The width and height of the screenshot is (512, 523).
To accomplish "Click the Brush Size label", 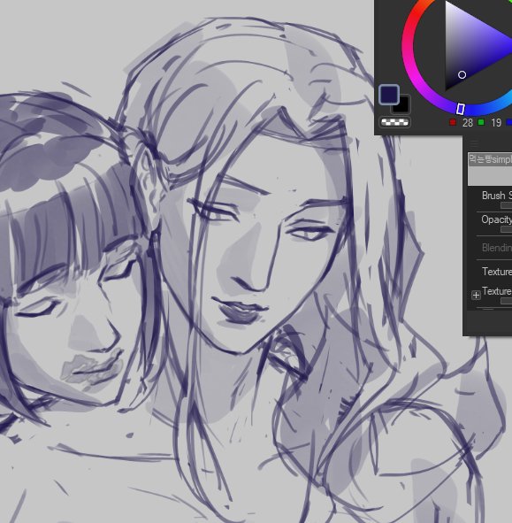I will [x=497, y=195].
